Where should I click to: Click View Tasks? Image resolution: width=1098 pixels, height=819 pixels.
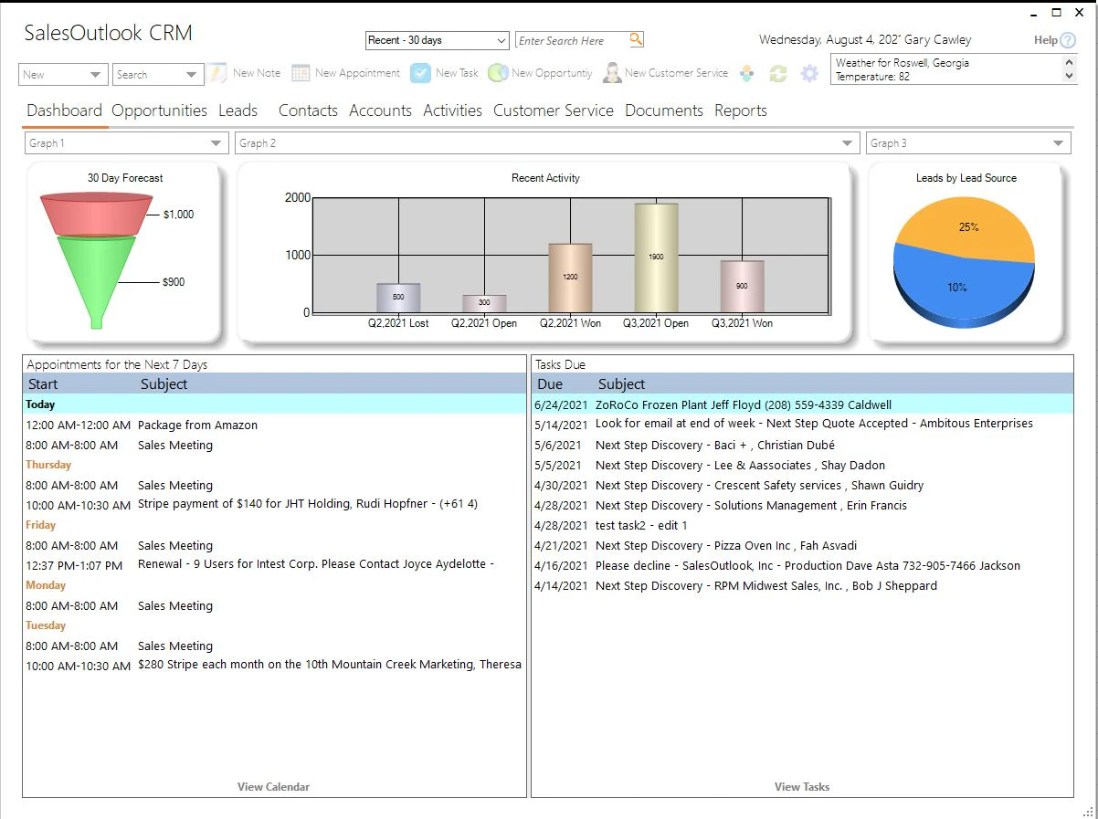801,786
